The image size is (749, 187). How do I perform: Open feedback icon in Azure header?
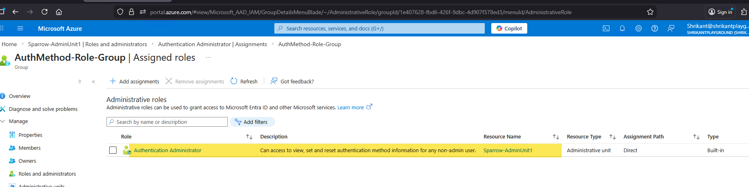click(671, 28)
